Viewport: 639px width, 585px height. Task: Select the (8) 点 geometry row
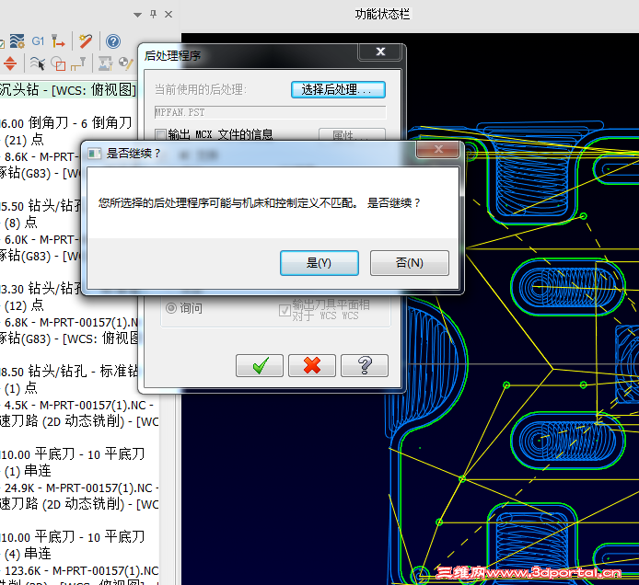click(20, 223)
